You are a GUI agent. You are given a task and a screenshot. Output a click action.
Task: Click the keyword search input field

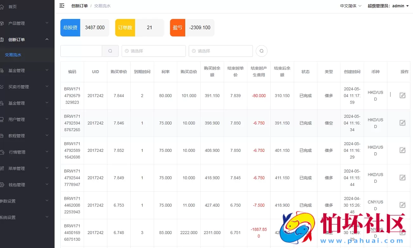pos(81,51)
